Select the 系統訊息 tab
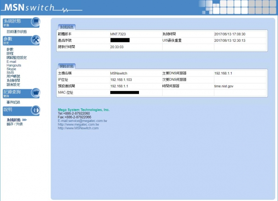The height and width of the screenshot is (201, 278). point(67,27)
